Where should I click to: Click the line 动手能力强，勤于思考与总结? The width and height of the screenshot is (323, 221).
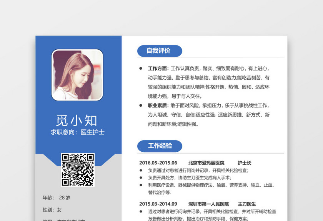(x=208, y=78)
